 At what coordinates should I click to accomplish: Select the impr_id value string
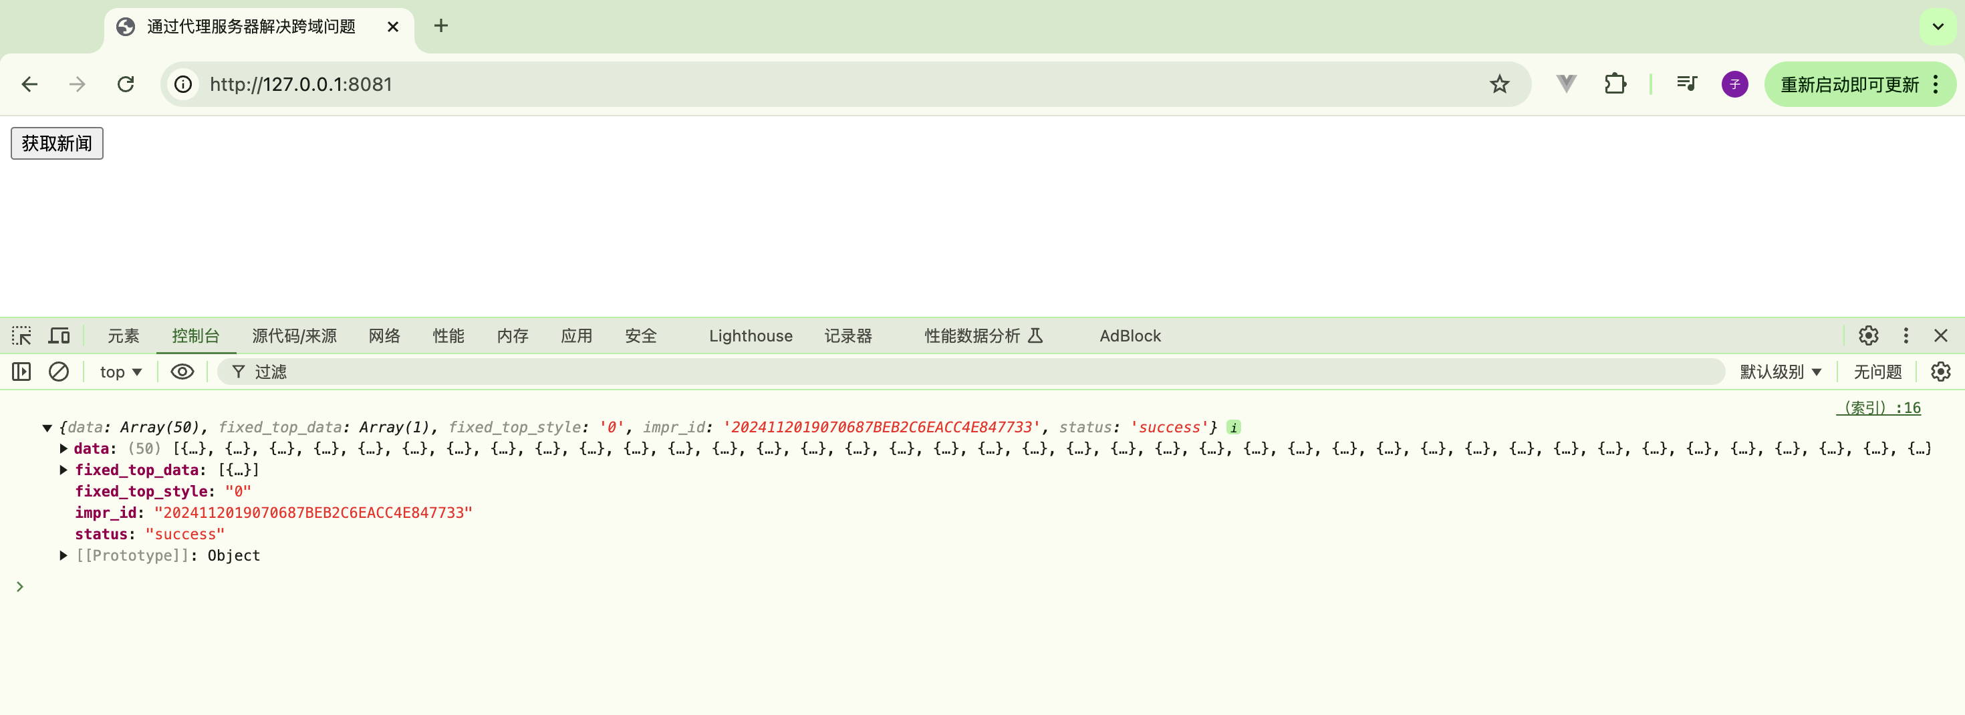coord(313,513)
